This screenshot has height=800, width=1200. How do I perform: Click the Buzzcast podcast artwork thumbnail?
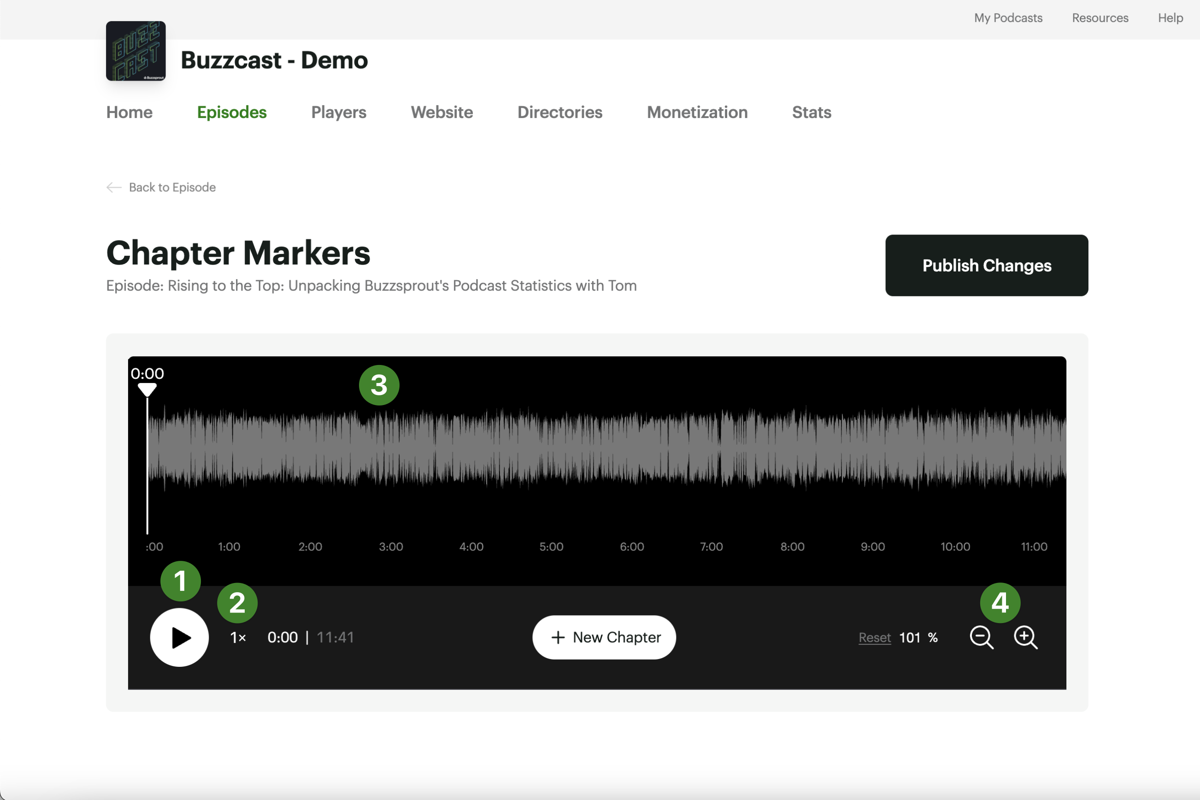(135, 51)
